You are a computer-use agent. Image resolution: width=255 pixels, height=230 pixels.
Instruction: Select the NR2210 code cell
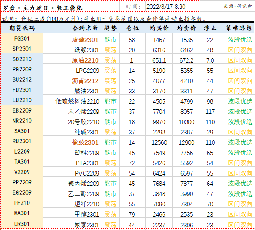[x=22, y=121]
